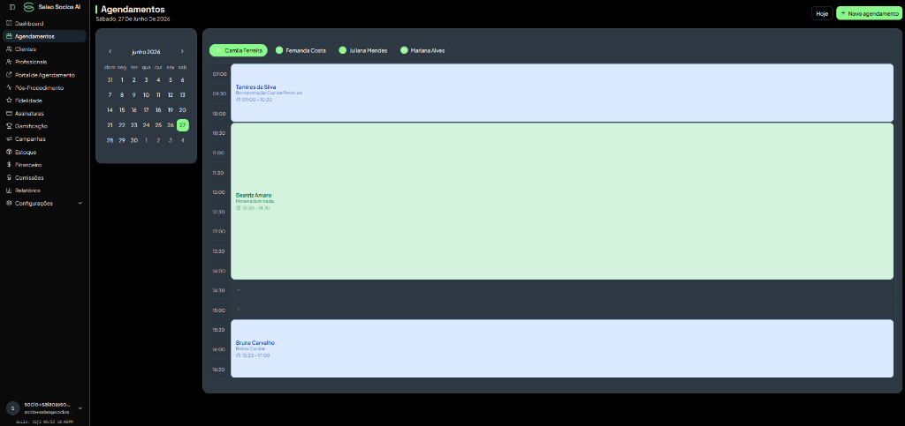Click the Profissionais sidebar icon
The width and height of the screenshot is (905, 426).
pyautogui.click(x=9, y=62)
